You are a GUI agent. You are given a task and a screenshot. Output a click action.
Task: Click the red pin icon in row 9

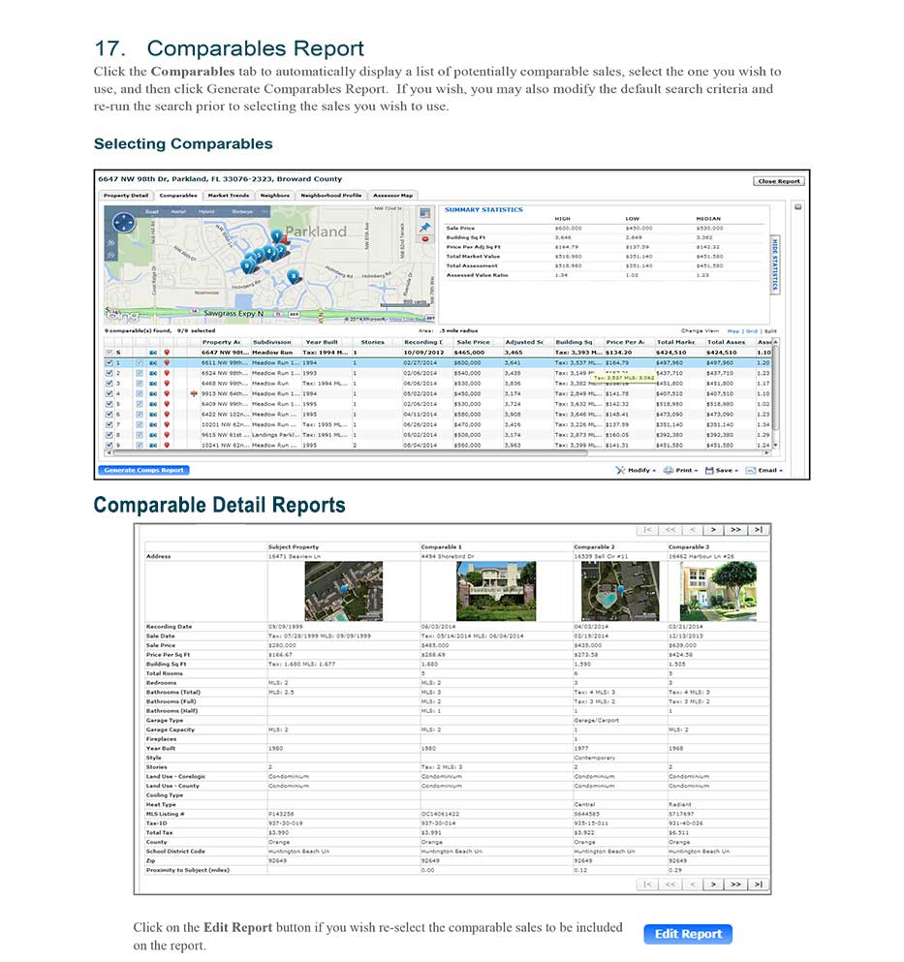click(x=167, y=445)
